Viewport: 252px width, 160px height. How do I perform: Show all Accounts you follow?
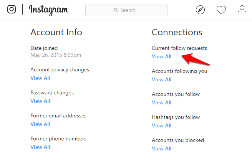162,102
